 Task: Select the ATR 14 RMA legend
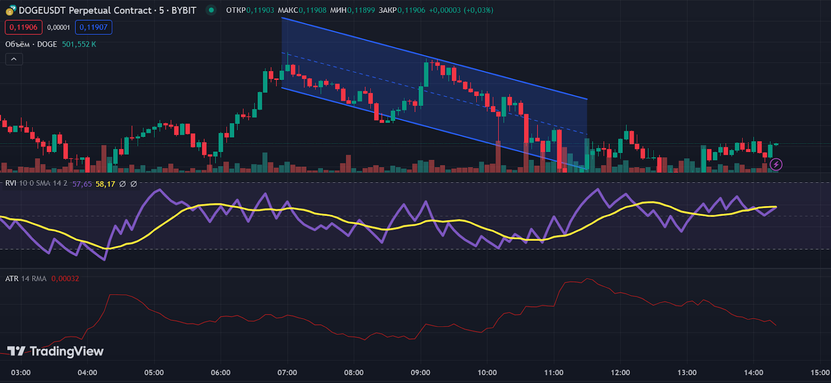coord(26,279)
